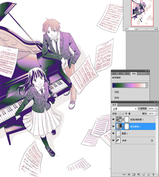
Task: Add a layer mask with the mask icon
Action: coord(134,174)
